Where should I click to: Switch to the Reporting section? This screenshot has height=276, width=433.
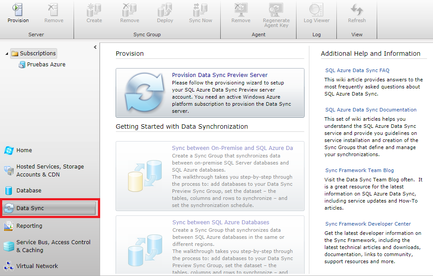click(29, 226)
